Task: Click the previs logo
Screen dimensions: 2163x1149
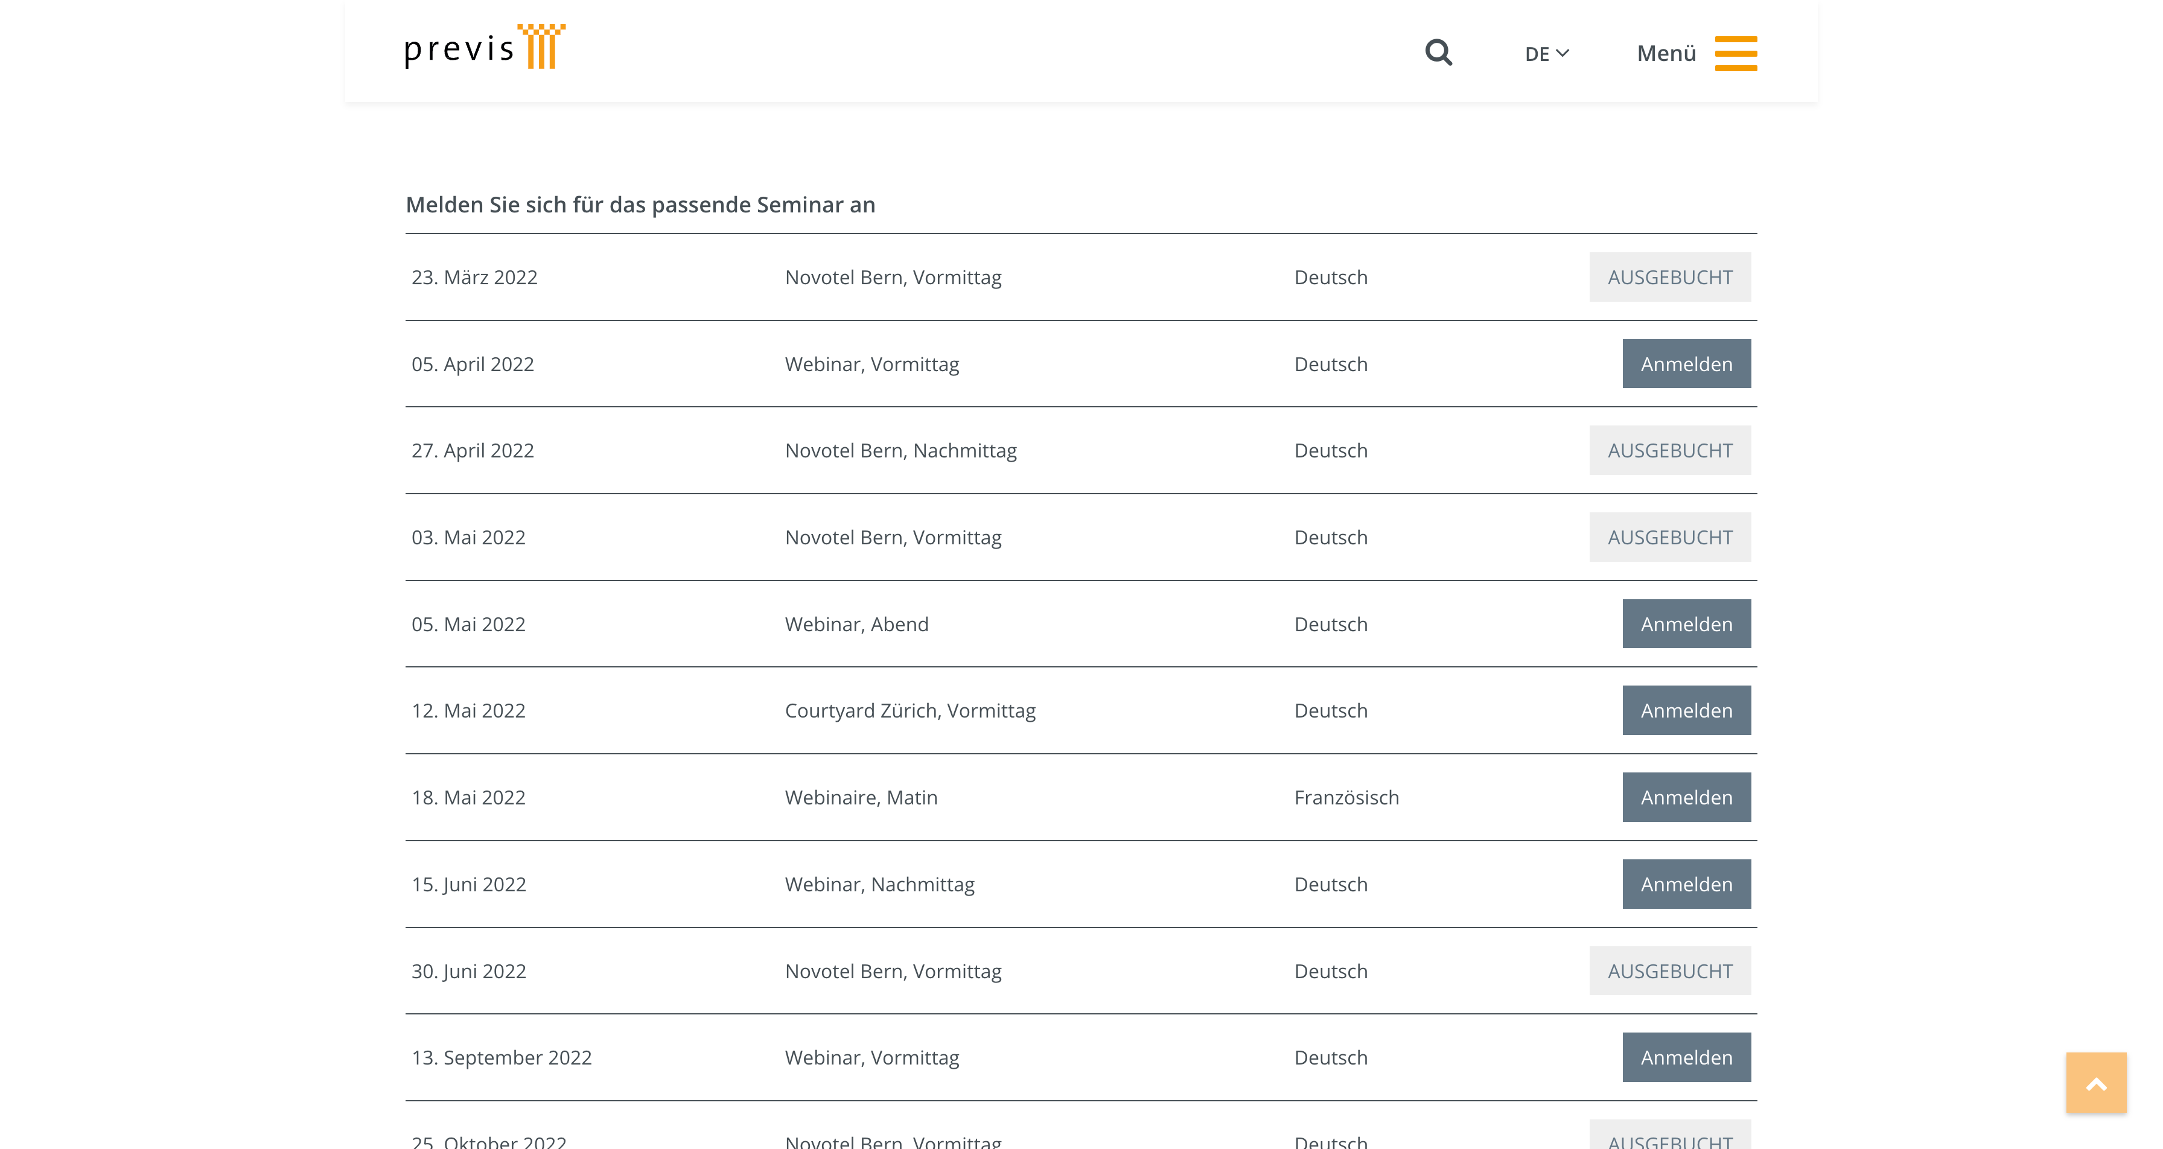Action: (485, 47)
